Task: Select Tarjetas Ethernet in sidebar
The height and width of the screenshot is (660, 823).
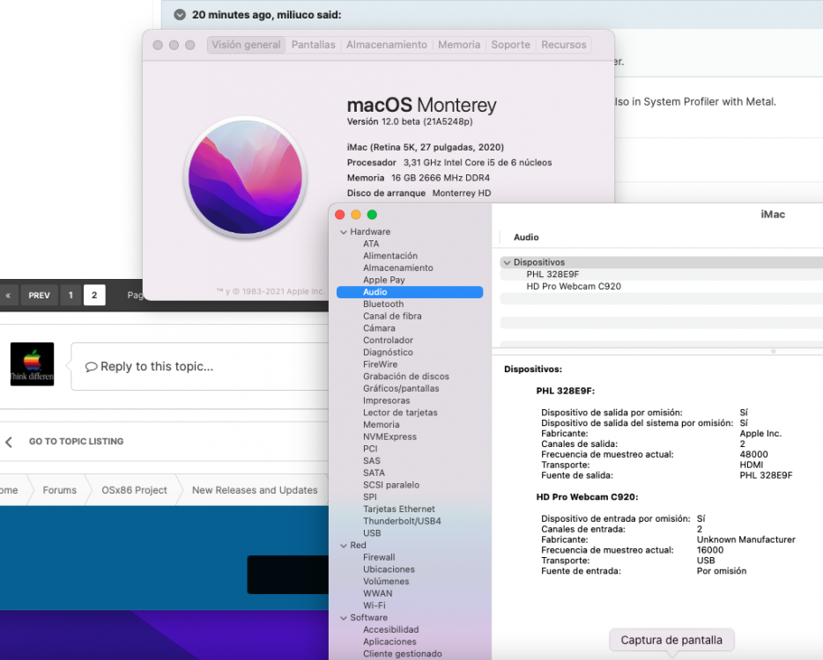Action: click(x=399, y=509)
